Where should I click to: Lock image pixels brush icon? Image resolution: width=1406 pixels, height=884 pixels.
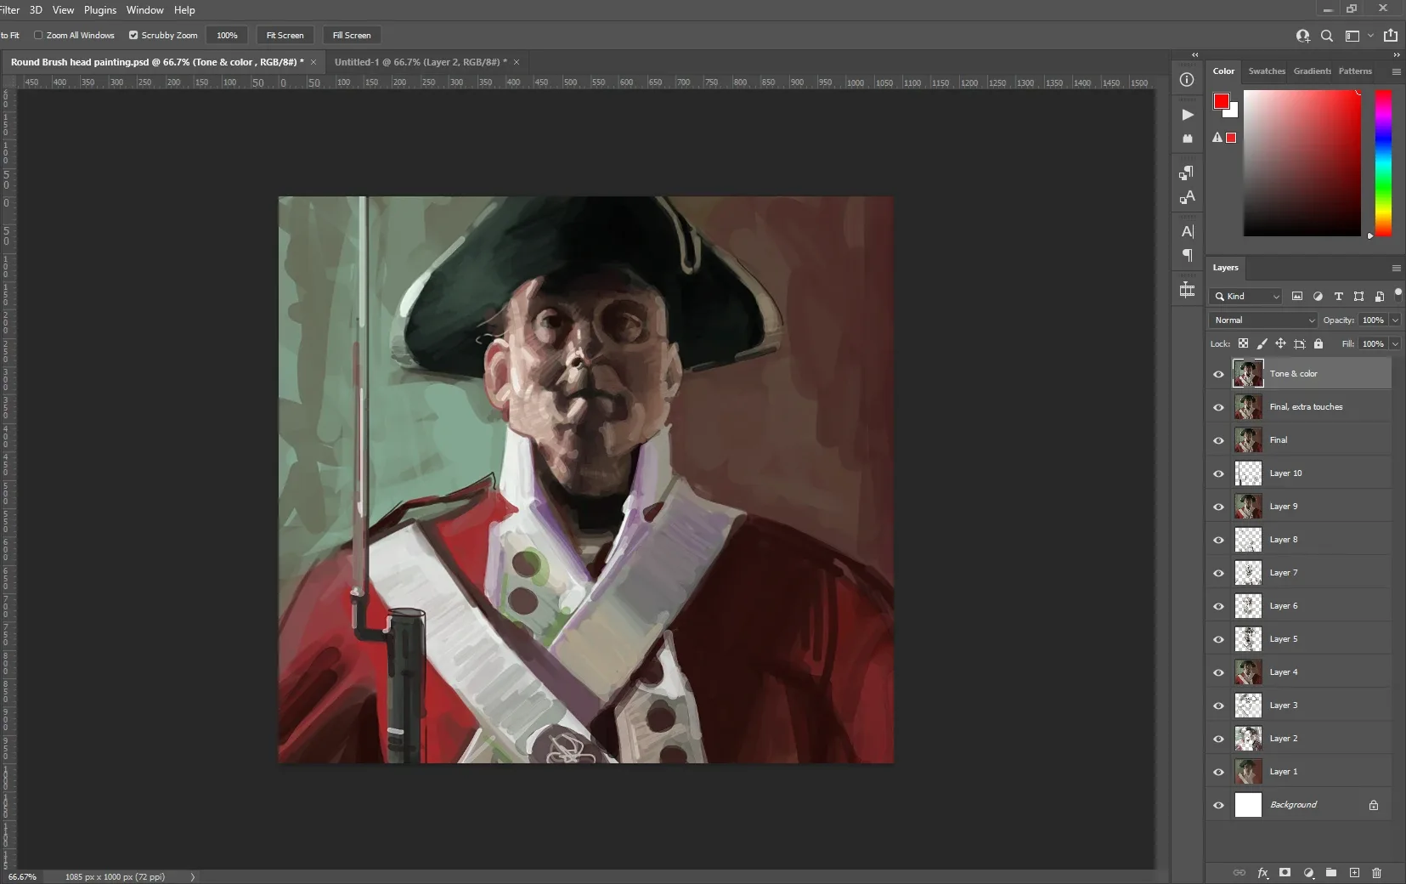click(1262, 344)
